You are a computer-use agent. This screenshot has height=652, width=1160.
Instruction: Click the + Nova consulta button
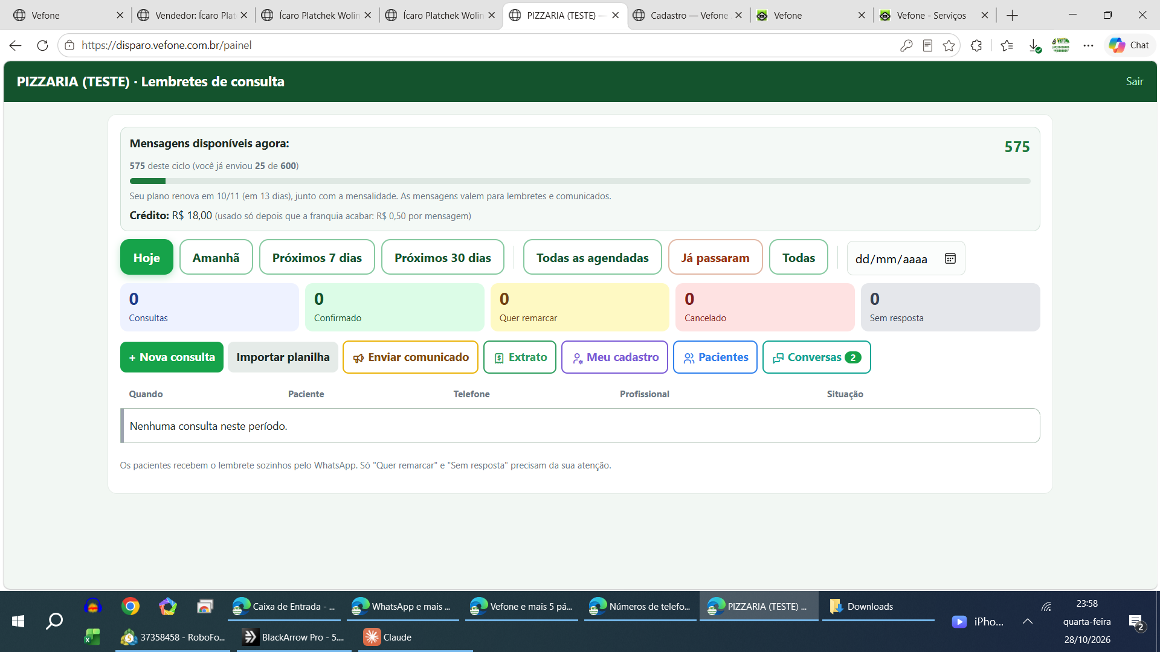tap(172, 357)
